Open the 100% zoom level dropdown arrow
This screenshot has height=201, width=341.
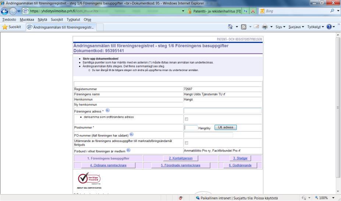333,198
